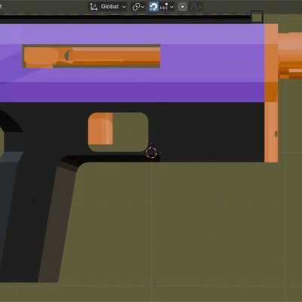Select the gray-blue rear grip section
The image size is (302, 302).
coord(9,202)
